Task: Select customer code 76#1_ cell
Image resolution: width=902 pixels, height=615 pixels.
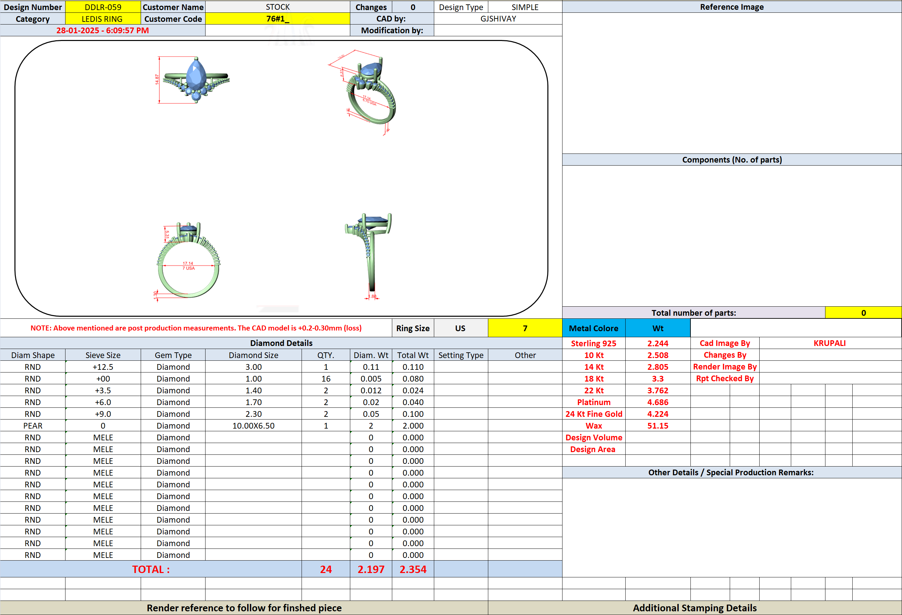Action: 277,19
